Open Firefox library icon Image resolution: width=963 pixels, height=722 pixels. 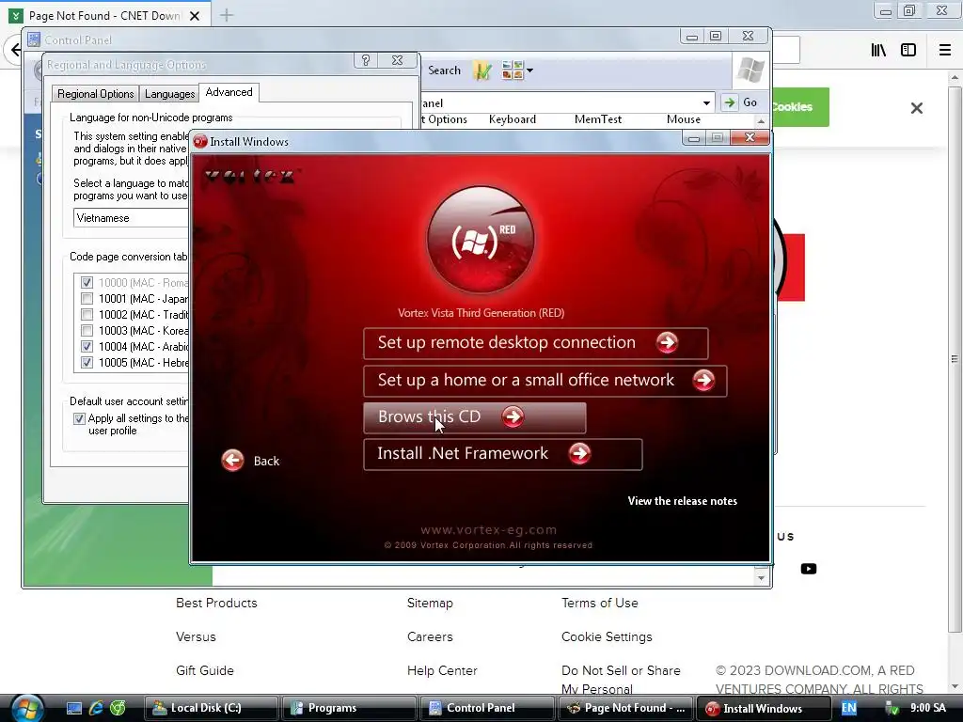(878, 50)
